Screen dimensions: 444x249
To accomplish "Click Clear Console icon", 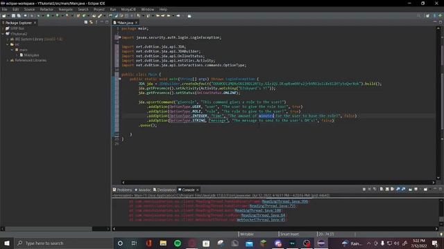I will 382,189.
